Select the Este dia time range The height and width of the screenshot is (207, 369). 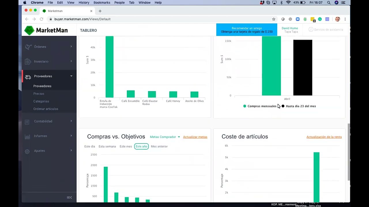(90, 146)
